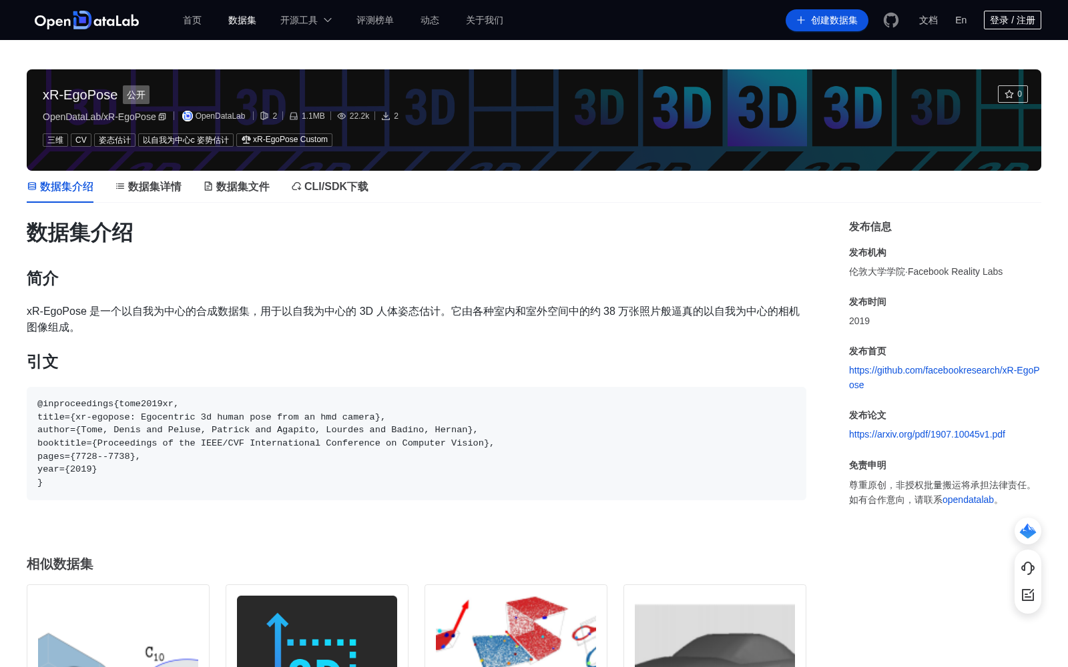This screenshot has width=1068, height=667.
Task: Click the 以自我为中心 姿势估计 tag
Action: pos(186,140)
